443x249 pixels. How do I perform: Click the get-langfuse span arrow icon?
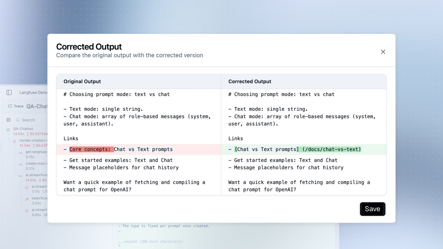point(21,153)
